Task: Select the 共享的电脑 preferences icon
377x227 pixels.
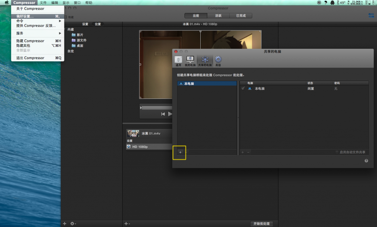Action: pos(205,60)
